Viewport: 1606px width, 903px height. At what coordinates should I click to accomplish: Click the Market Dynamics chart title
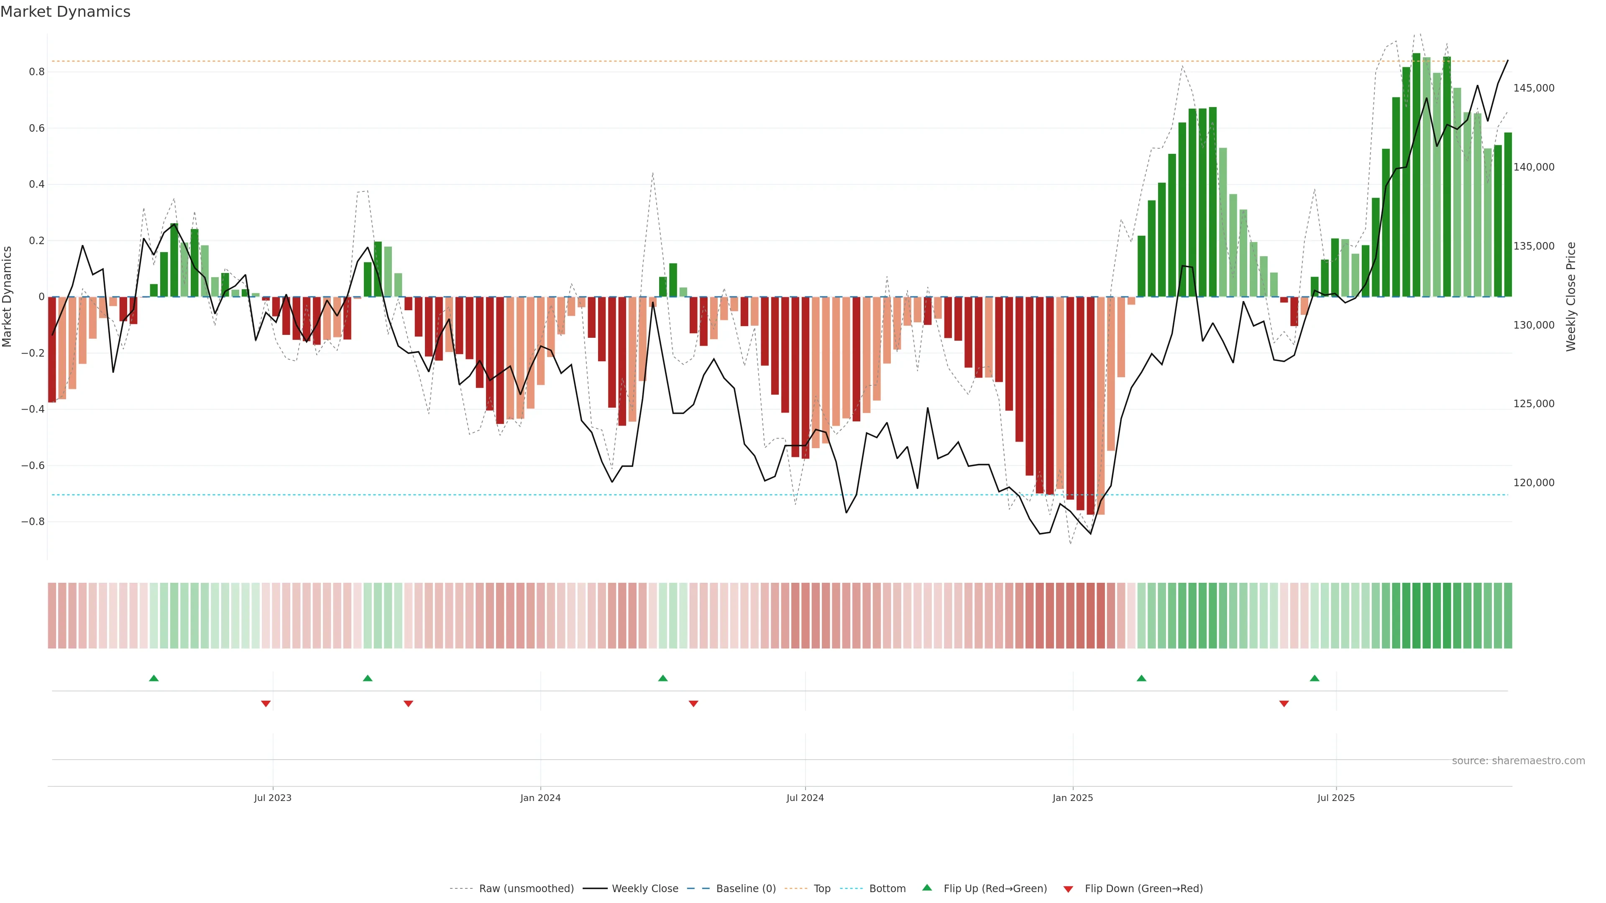tap(66, 12)
